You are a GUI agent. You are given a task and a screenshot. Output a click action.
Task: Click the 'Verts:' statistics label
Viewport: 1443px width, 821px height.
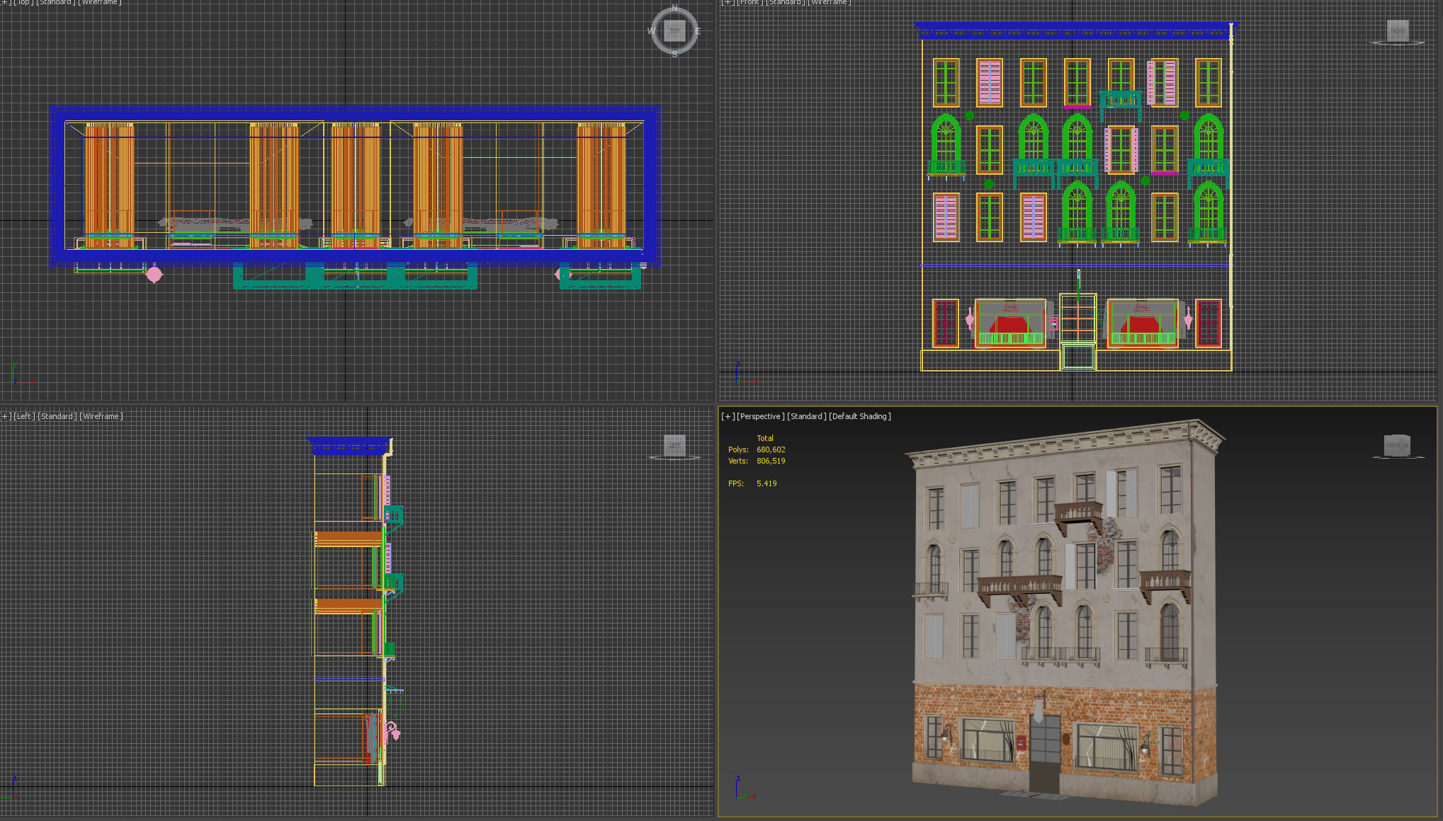[738, 461]
